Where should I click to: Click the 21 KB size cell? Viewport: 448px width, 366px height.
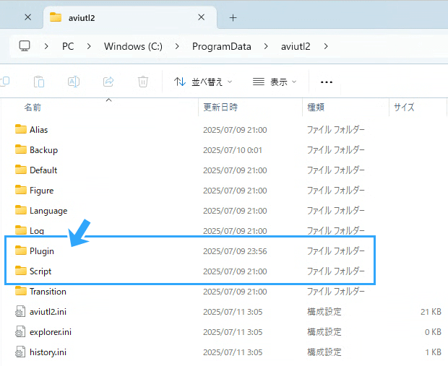pos(431,312)
